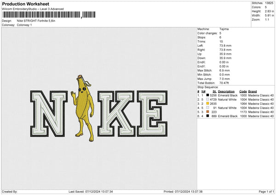Click the 'Last Saved: 07/12/2024 13:07:34' footer text

click(x=91, y=191)
